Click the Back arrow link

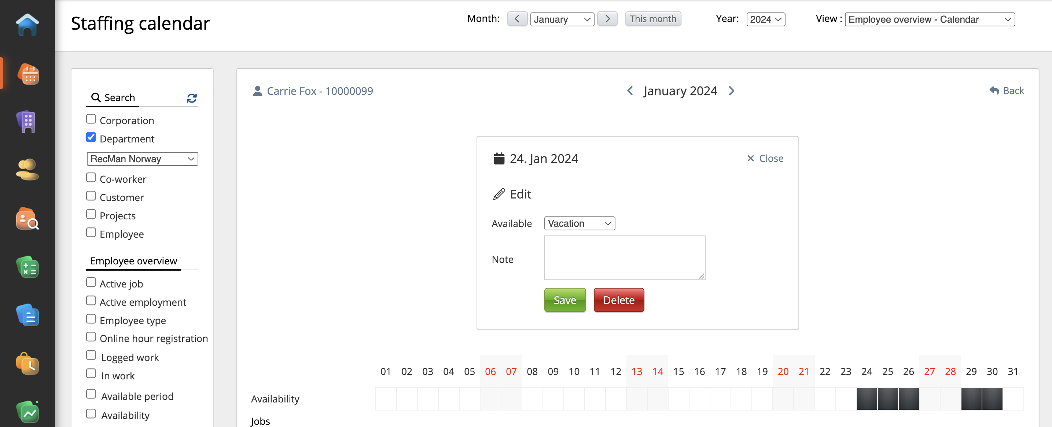point(1006,90)
